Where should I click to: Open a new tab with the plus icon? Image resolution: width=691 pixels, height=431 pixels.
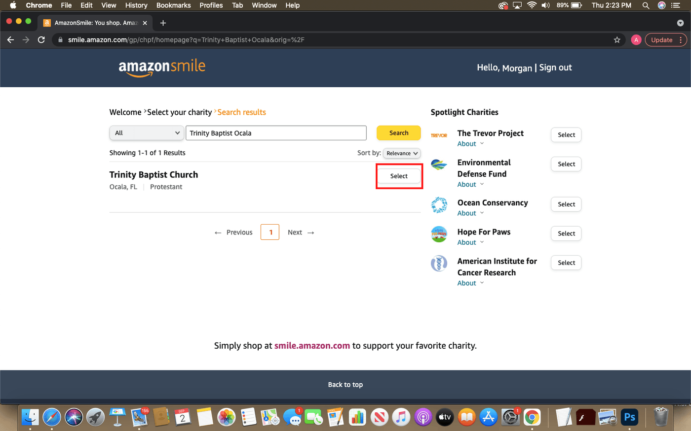163,23
